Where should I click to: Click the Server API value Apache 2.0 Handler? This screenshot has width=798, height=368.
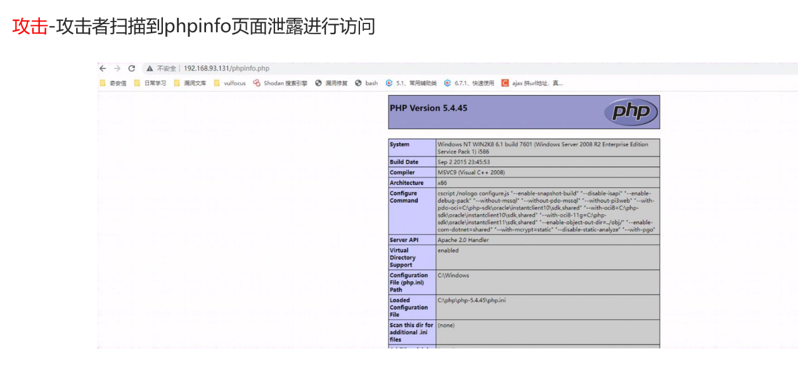click(x=463, y=240)
